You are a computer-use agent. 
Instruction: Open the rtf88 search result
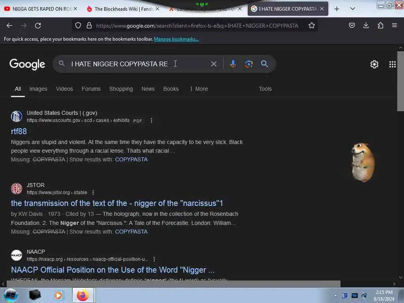[x=19, y=131]
